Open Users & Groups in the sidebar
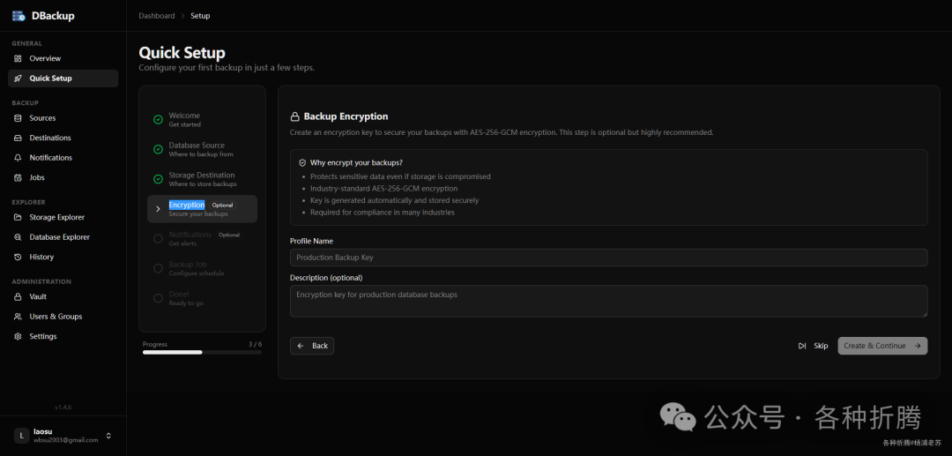 [x=55, y=317]
